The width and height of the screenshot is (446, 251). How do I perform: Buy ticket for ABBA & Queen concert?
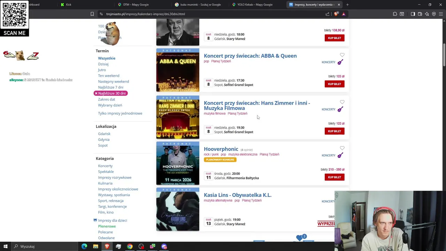point(334,84)
